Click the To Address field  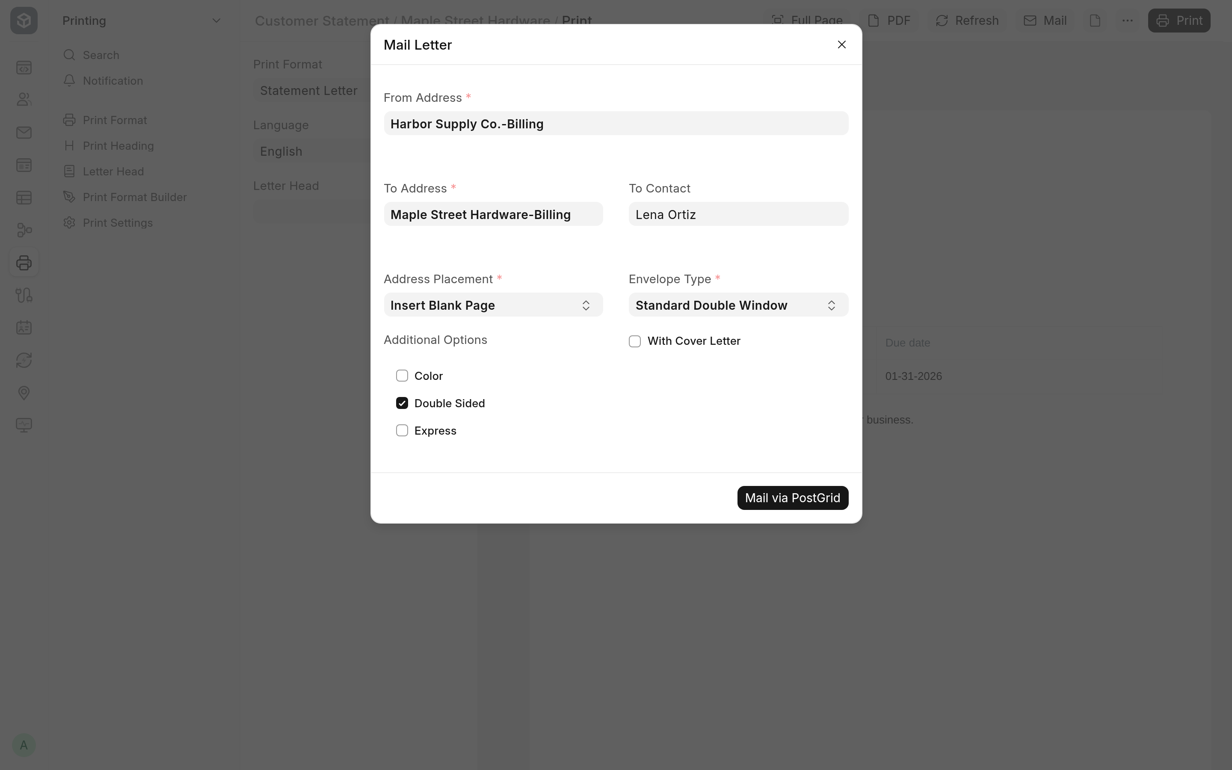(493, 214)
